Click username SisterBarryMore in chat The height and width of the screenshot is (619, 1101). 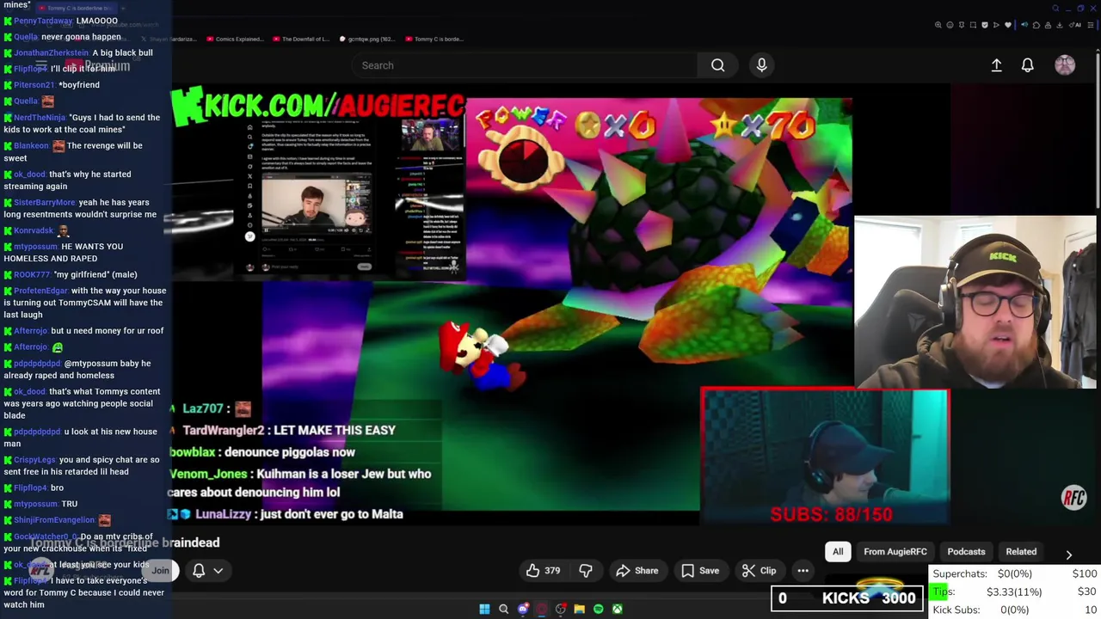[45, 202]
